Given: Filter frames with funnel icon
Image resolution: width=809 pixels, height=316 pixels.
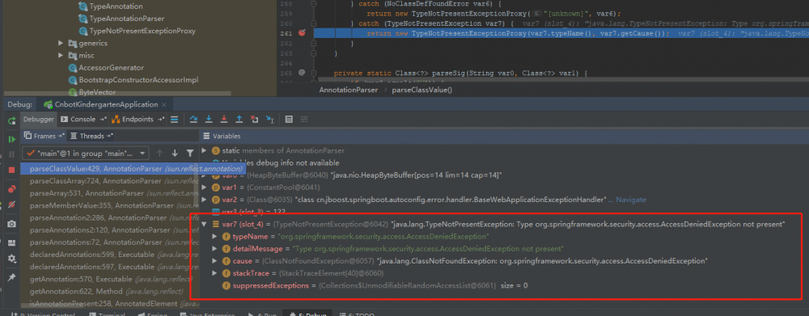Looking at the screenshot, I should (190, 153).
